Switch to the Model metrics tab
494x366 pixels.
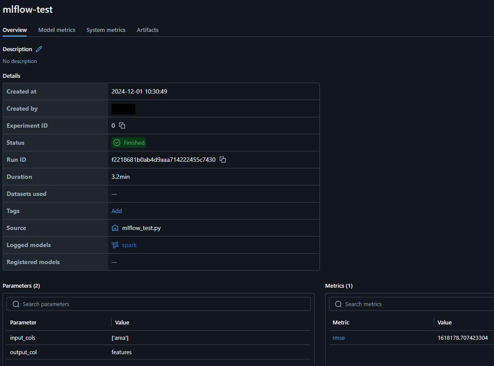pyautogui.click(x=56, y=30)
